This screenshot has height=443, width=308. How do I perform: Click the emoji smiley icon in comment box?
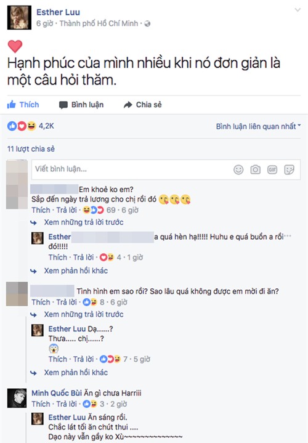238,169
